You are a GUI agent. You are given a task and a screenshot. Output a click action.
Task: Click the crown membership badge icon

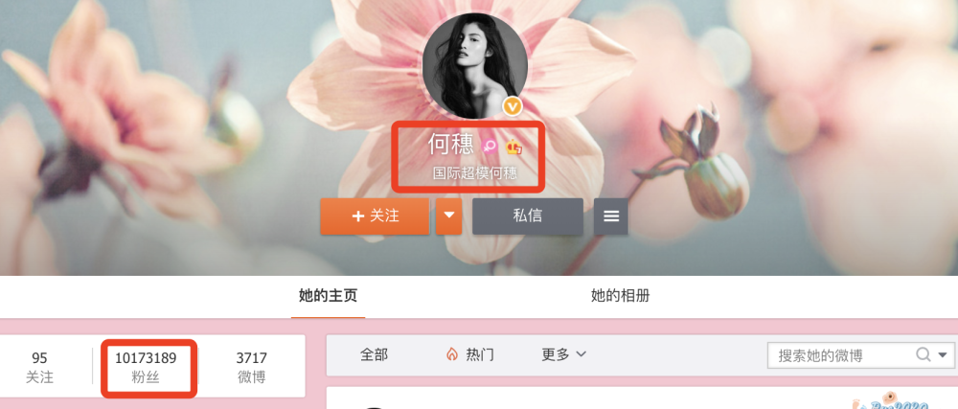(x=513, y=147)
